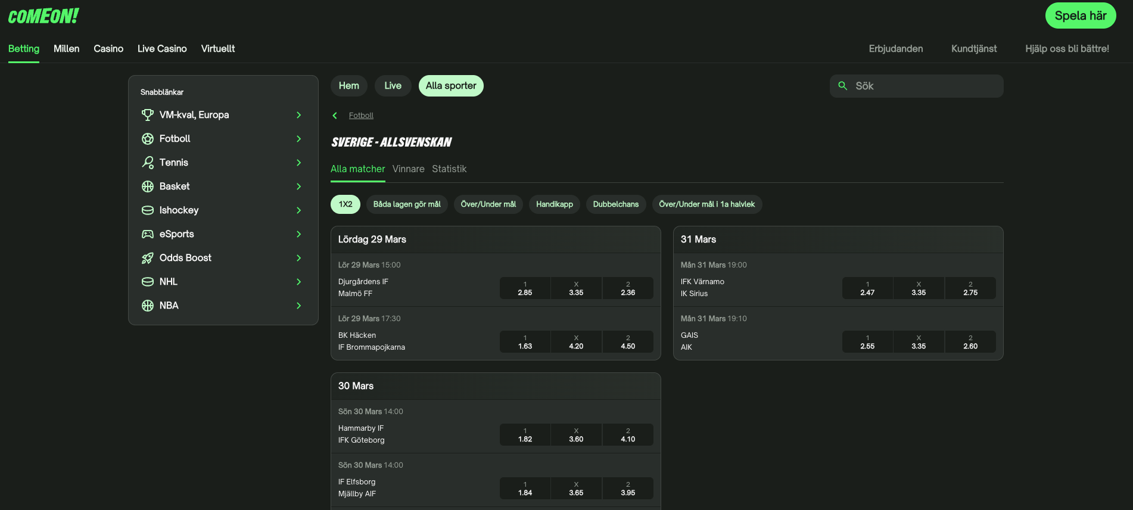This screenshot has width=1133, height=510.
Task: Switch to the Statistik tab
Action: click(449, 169)
